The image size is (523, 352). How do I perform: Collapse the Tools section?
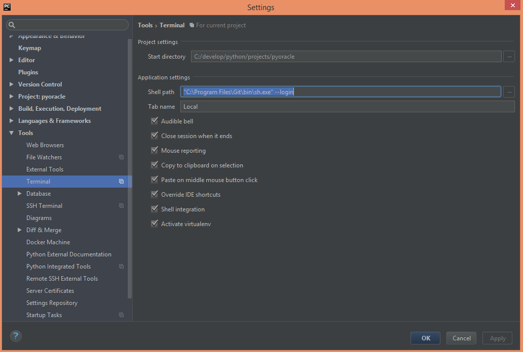pyautogui.click(x=11, y=133)
